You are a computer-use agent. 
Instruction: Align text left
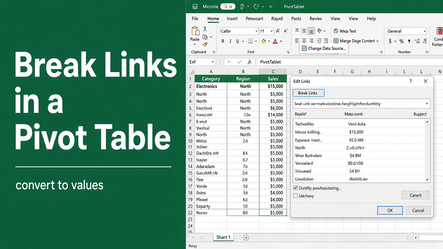point(297,41)
